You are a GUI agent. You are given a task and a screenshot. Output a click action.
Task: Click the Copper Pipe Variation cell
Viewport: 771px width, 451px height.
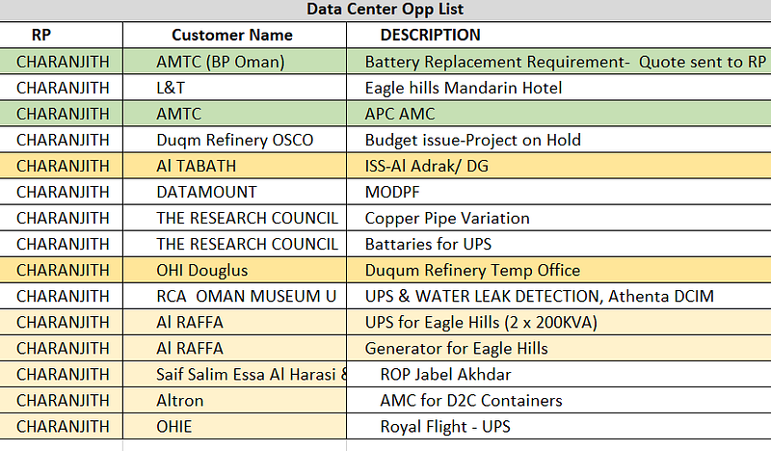click(447, 218)
